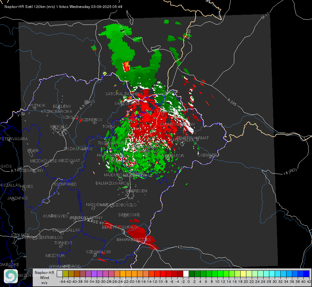This screenshot has height=287, width=312.
Task: Click the BERETTYÓÚJFALU city label
Action: coord(120,227)
